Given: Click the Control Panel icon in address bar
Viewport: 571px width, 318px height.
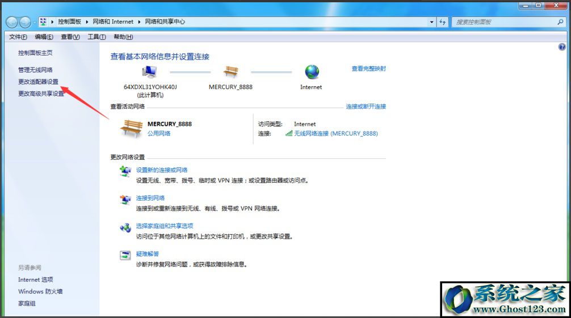Looking at the screenshot, I should pos(43,22).
